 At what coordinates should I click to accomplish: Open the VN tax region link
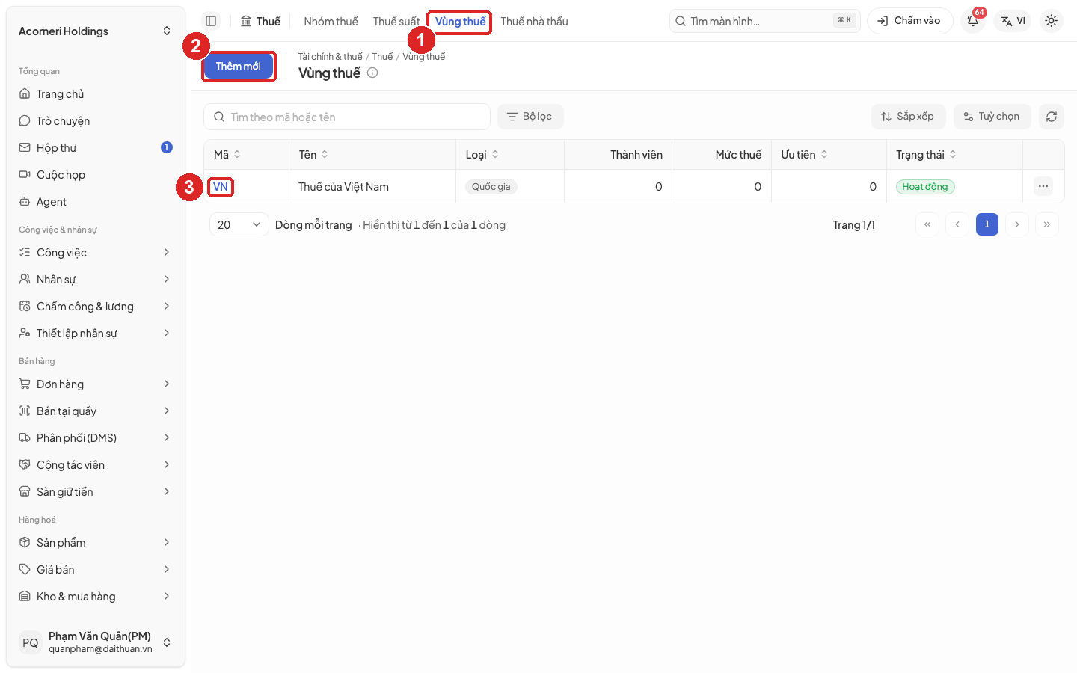point(221,187)
